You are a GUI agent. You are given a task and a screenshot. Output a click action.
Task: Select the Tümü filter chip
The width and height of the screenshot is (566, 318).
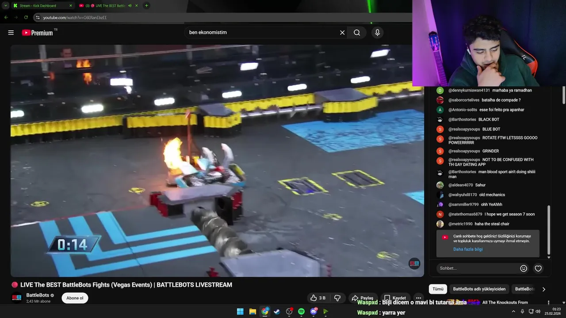(x=438, y=289)
